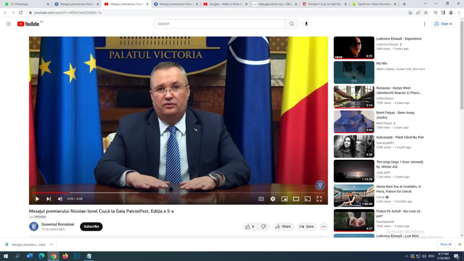The height and width of the screenshot is (261, 464).
Task: Play the video with the play button
Action: click(37, 199)
